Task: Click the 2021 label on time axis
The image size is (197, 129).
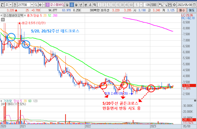Action: click(x=23, y=126)
